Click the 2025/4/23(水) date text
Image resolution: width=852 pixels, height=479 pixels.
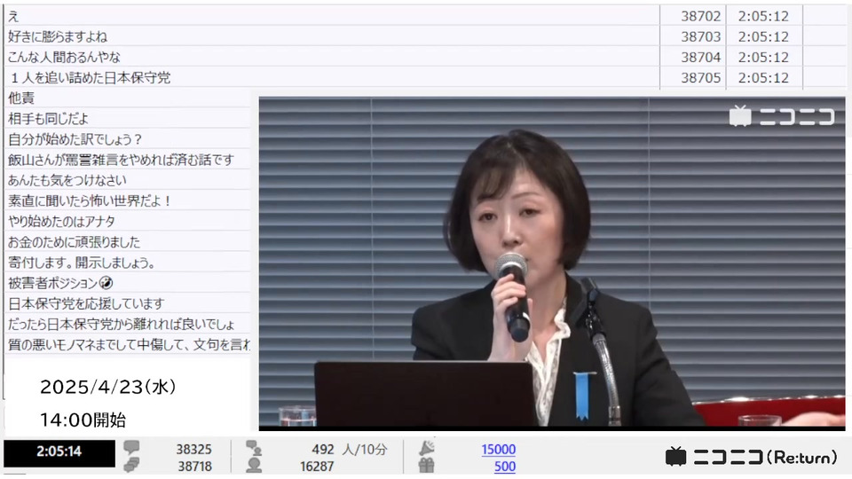pyautogui.click(x=107, y=387)
